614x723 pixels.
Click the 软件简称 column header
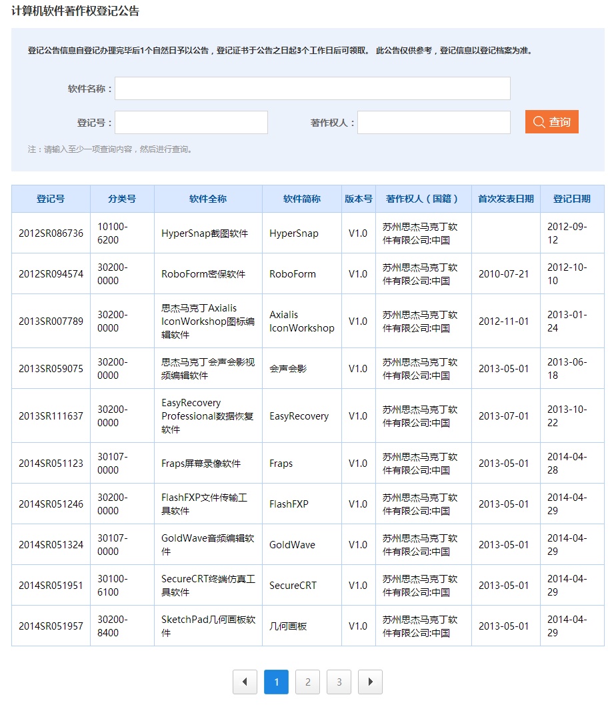[302, 199]
